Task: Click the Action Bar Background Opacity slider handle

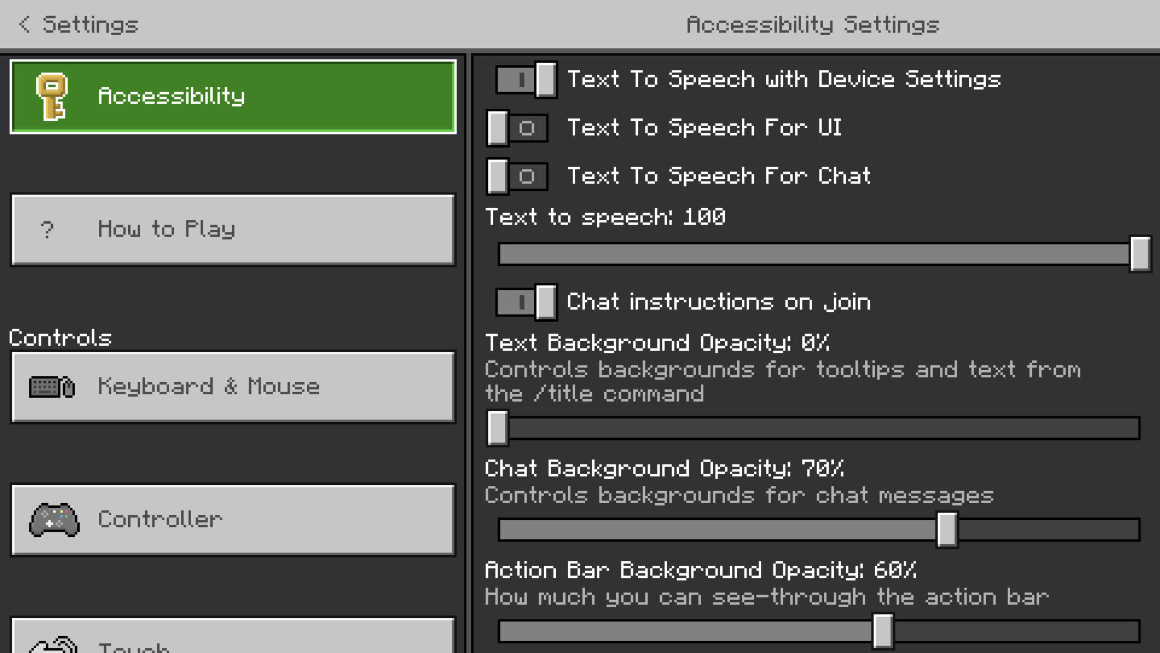Action: 883,631
